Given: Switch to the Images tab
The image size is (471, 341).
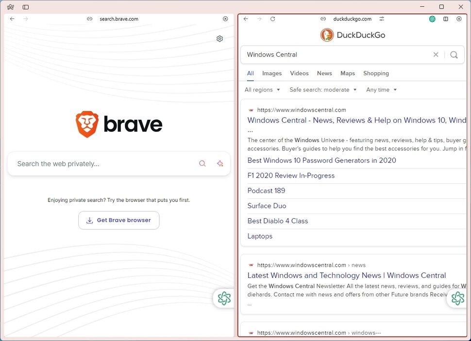Looking at the screenshot, I should tap(271, 73).
